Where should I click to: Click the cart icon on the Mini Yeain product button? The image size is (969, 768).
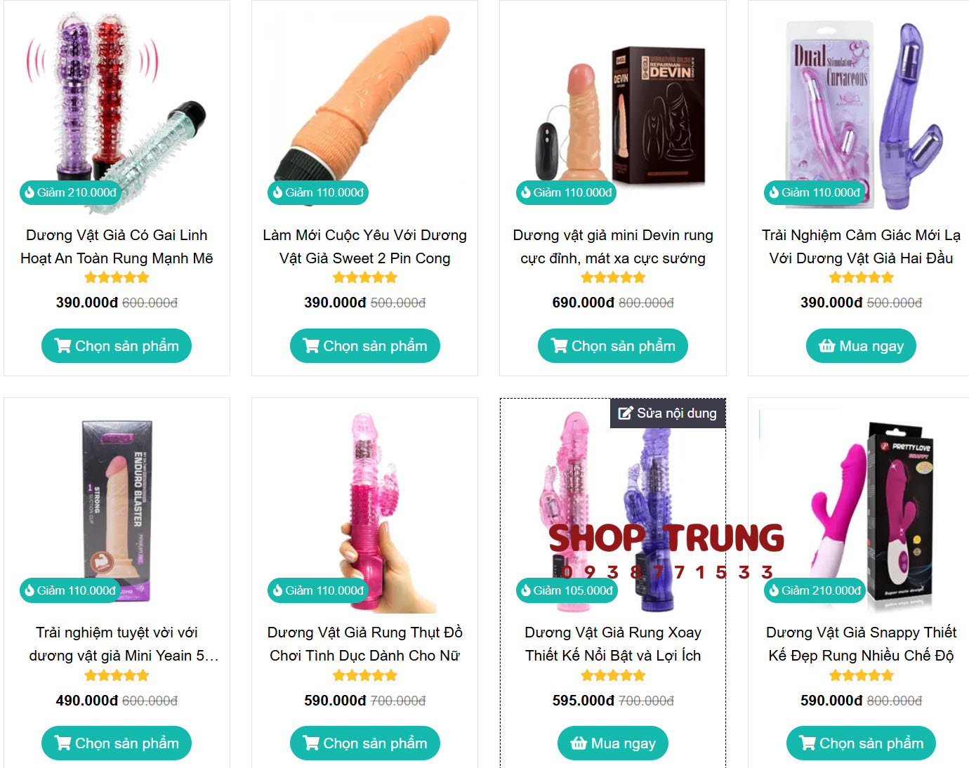pos(62,743)
